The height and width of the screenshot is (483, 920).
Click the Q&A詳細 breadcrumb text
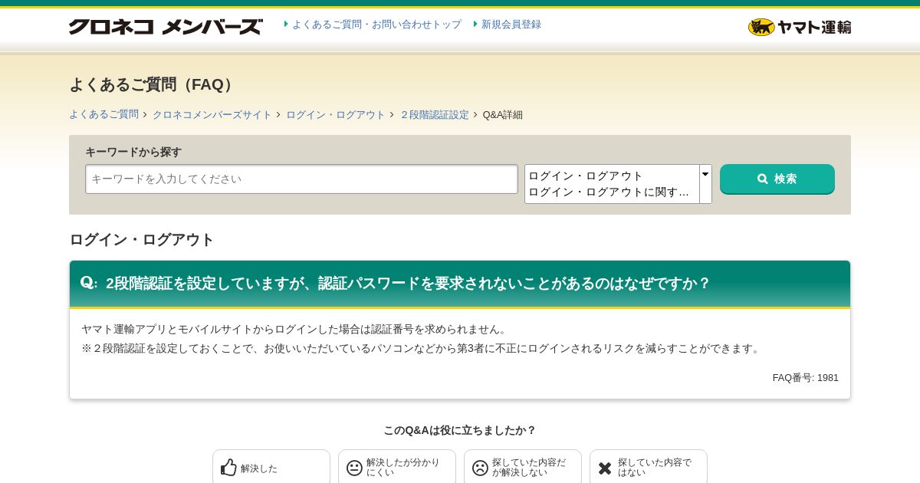click(x=503, y=114)
